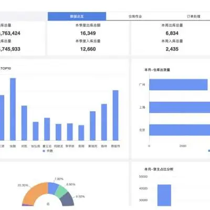Click the 50000 y-axis label
Viewport: 210px width, 210px height.
pyautogui.click(x=143, y=176)
